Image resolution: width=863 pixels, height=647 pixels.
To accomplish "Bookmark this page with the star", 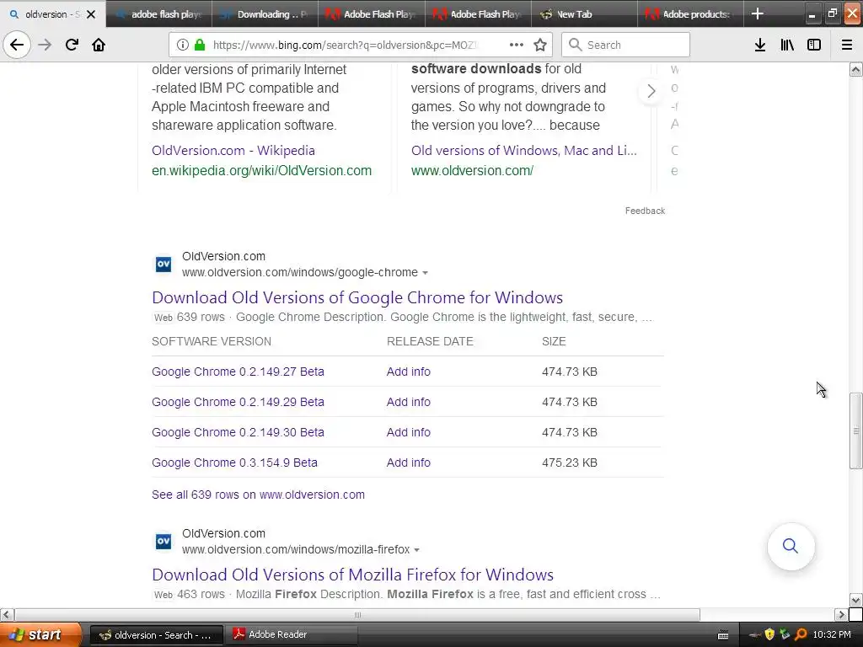I will pyautogui.click(x=540, y=45).
